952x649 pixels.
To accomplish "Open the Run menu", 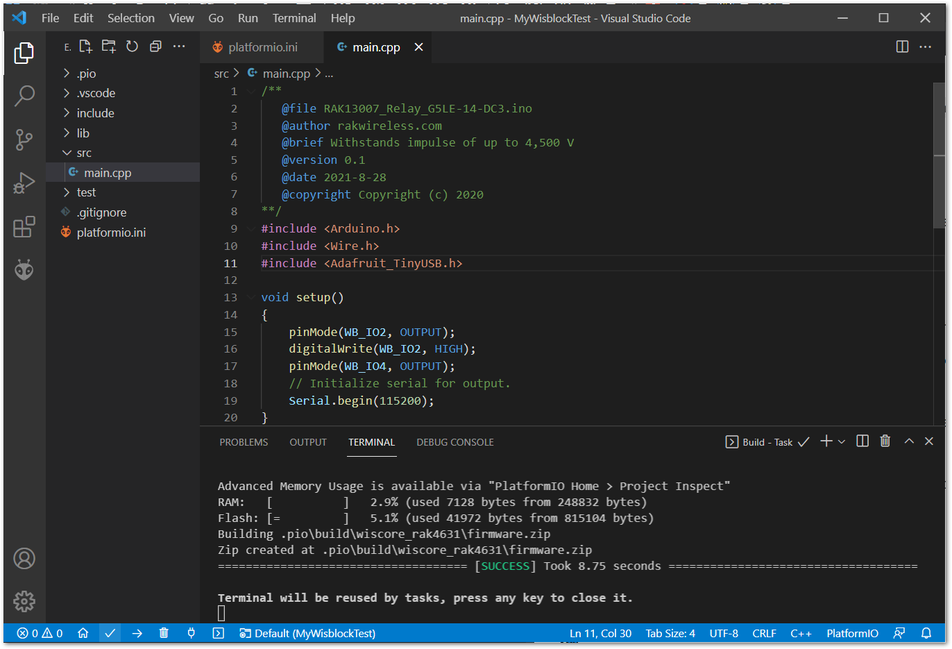I will coord(248,18).
